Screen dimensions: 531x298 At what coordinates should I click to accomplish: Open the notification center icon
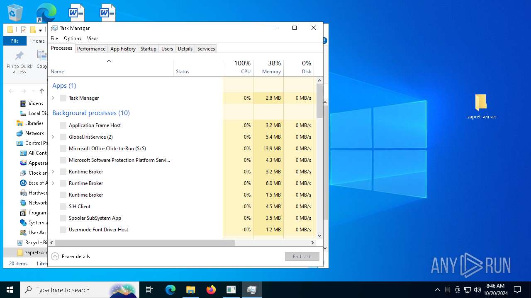(517, 290)
